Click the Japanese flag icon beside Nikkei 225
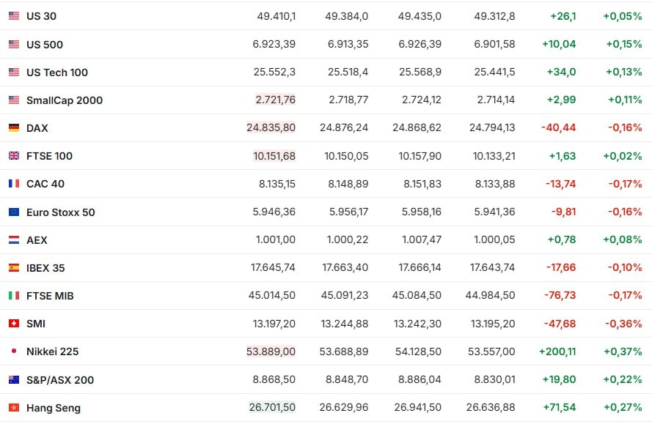 14,352
